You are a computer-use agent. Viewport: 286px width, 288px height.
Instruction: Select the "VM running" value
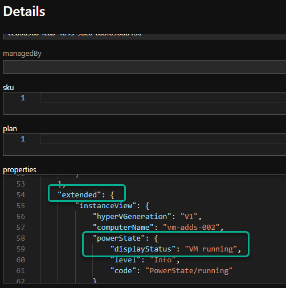[x=211, y=249]
